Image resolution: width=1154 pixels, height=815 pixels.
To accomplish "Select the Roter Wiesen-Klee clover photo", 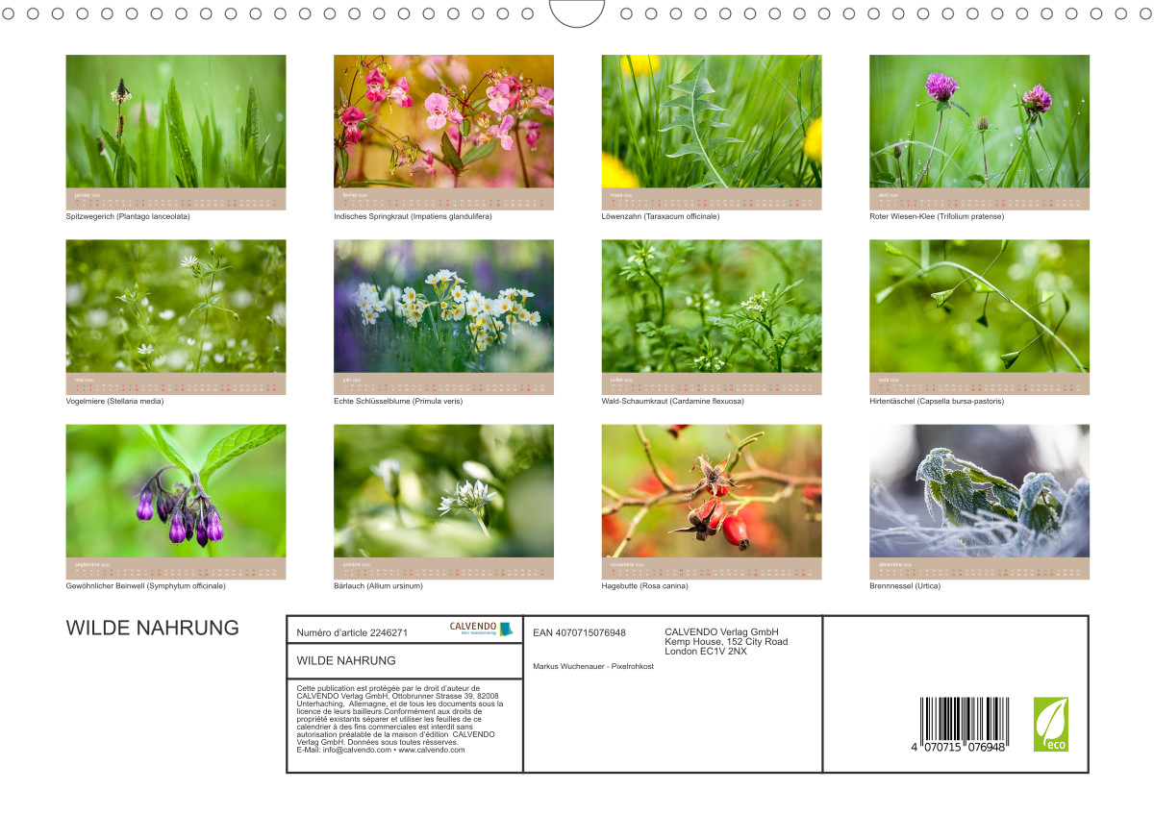I will point(979,121).
